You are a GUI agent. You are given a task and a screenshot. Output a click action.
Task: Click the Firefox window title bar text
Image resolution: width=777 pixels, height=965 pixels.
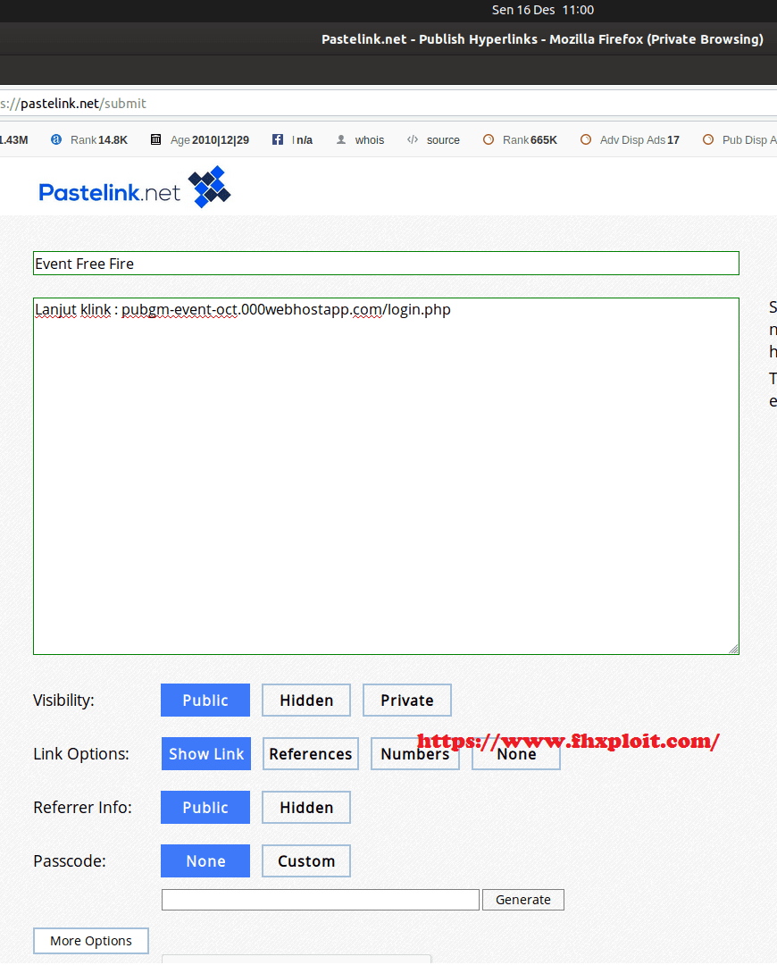542,39
